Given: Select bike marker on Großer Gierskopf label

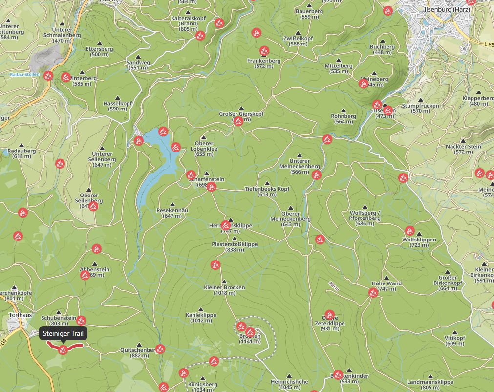Looking at the screenshot, I should pyautogui.click(x=238, y=121).
